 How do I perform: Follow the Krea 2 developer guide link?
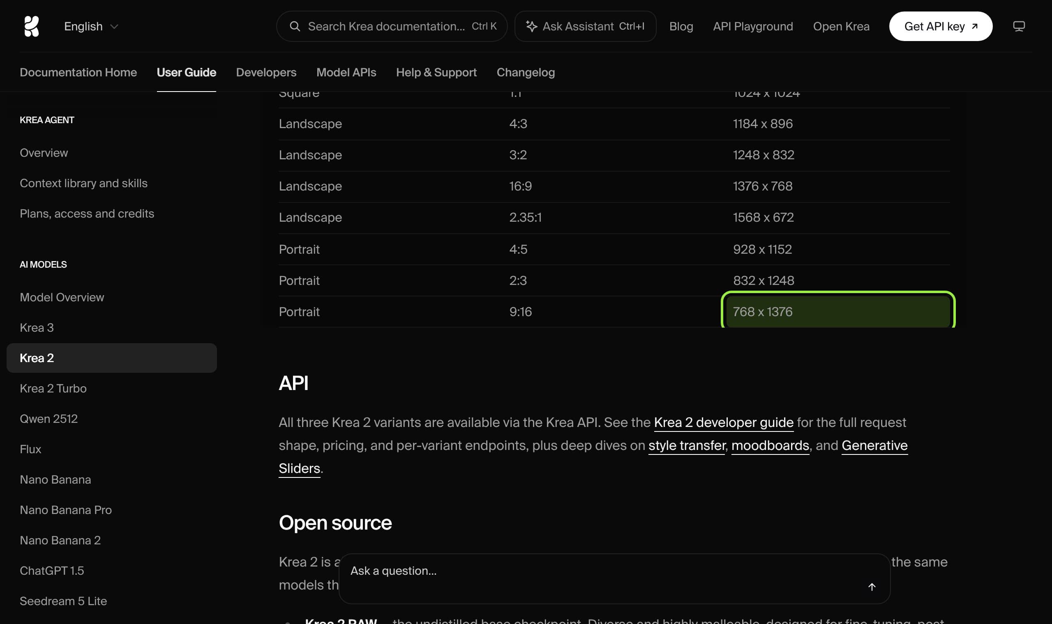tap(723, 422)
